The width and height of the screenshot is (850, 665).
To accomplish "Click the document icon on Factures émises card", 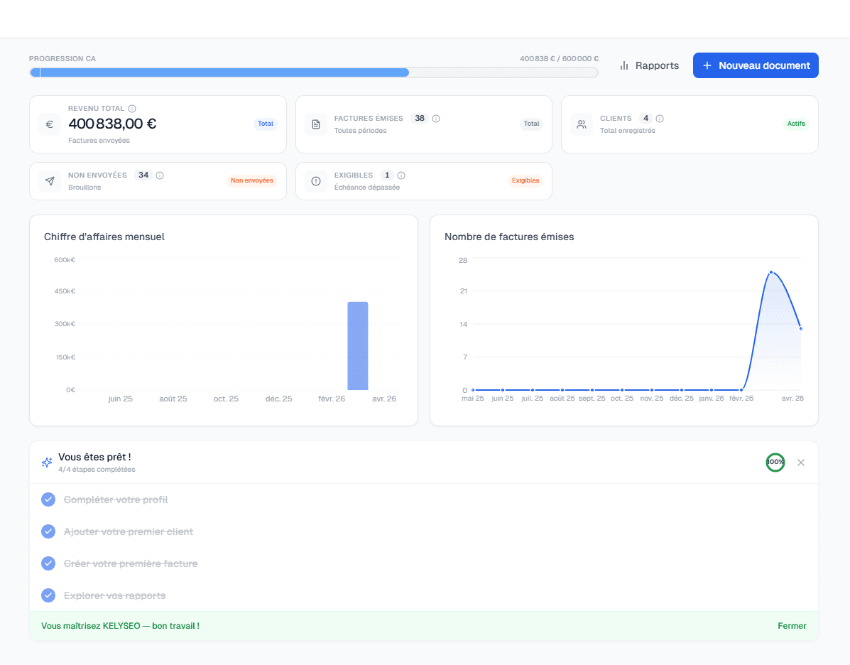I will [315, 124].
